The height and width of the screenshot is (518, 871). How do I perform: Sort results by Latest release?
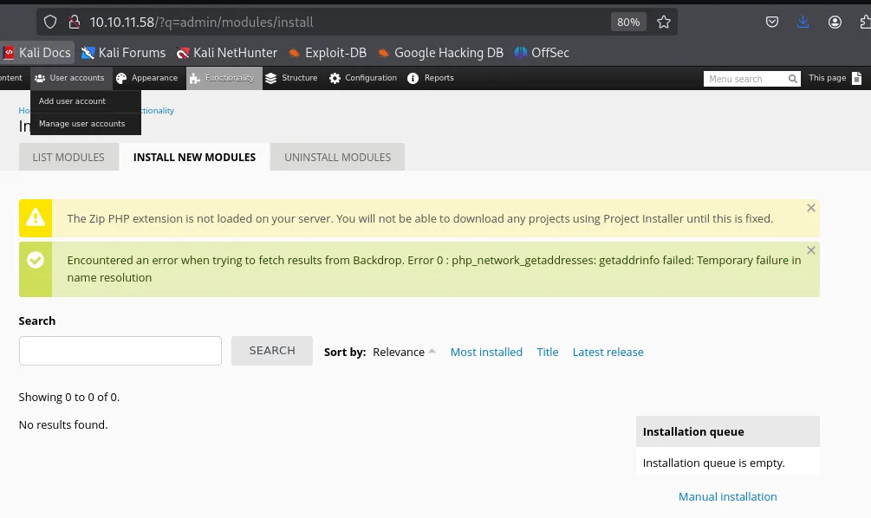[x=608, y=352]
